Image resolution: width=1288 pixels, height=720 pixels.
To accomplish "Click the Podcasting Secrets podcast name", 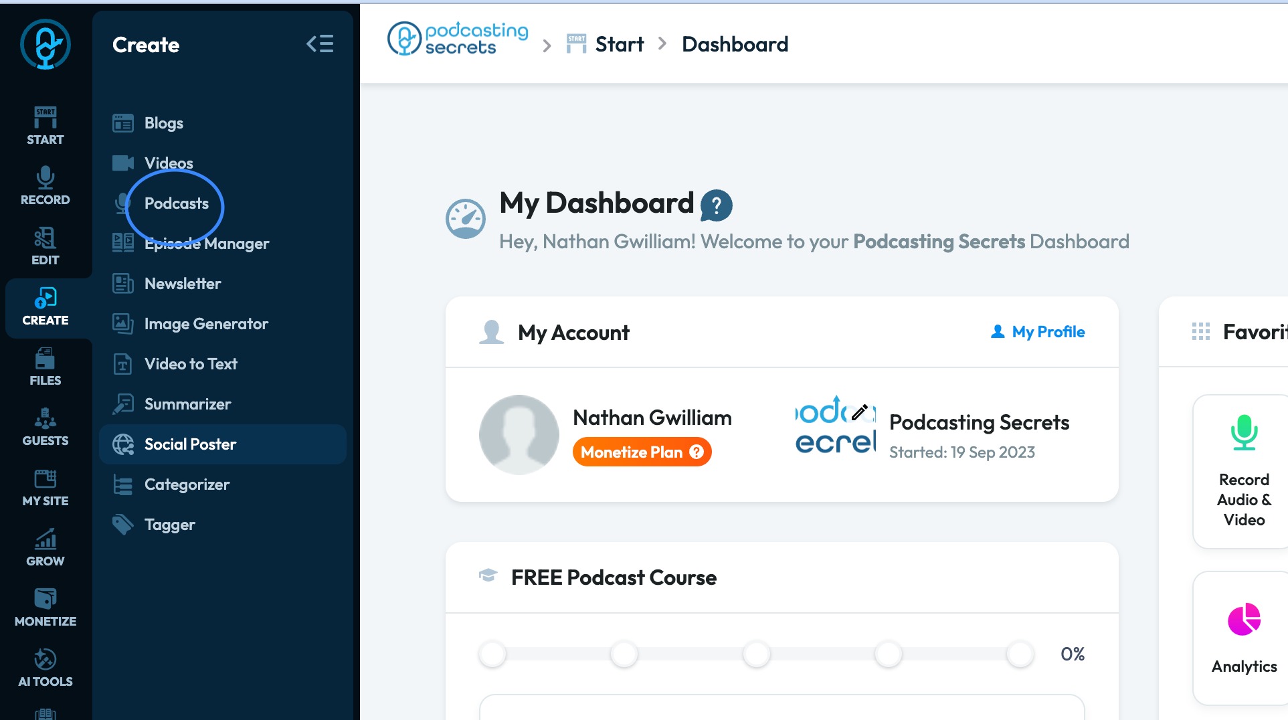I will [979, 422].
